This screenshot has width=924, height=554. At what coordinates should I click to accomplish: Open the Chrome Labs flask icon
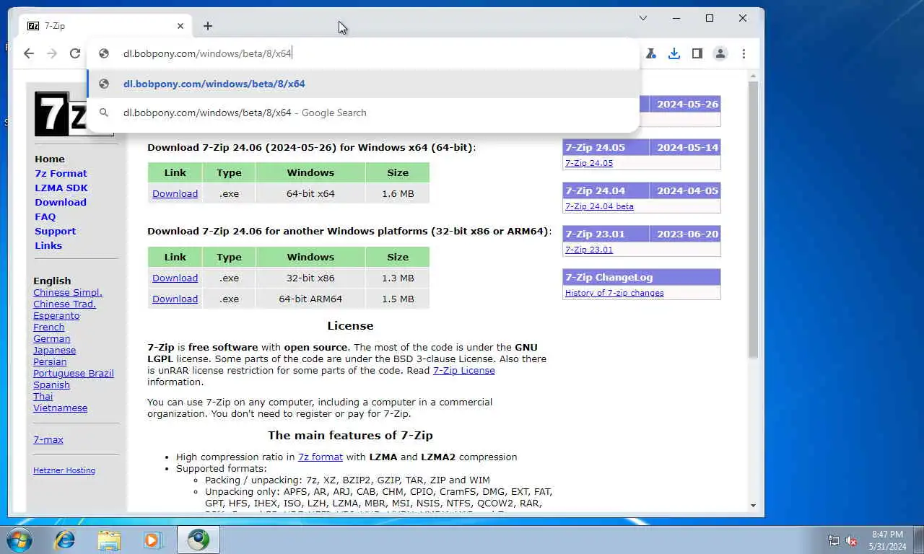651,53
